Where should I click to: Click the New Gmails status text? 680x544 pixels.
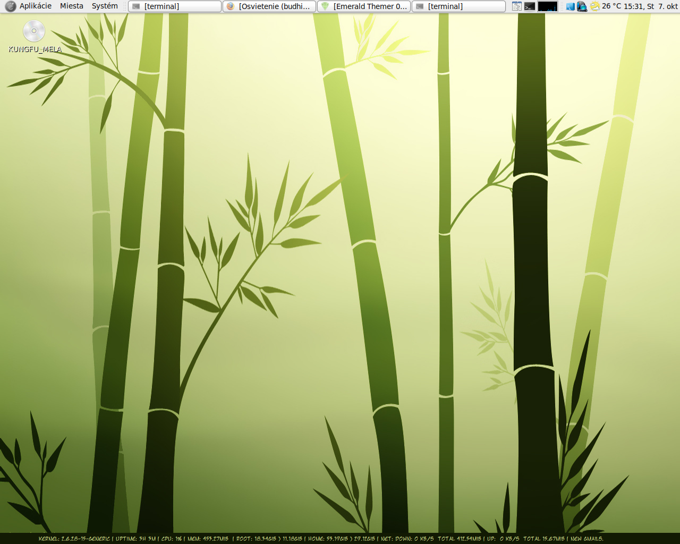pos(587,539)
